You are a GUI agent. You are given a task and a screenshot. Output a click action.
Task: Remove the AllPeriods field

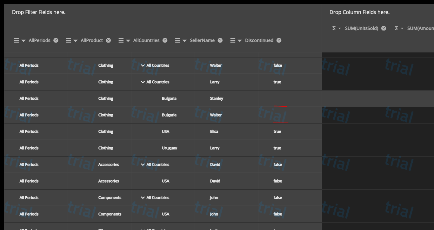coord(56,40)
